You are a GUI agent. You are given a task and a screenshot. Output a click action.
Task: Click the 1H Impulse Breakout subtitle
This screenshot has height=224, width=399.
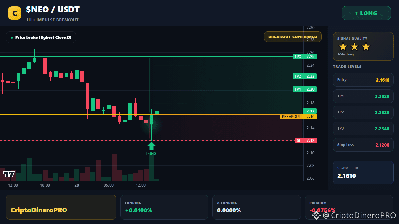point(53,20)
